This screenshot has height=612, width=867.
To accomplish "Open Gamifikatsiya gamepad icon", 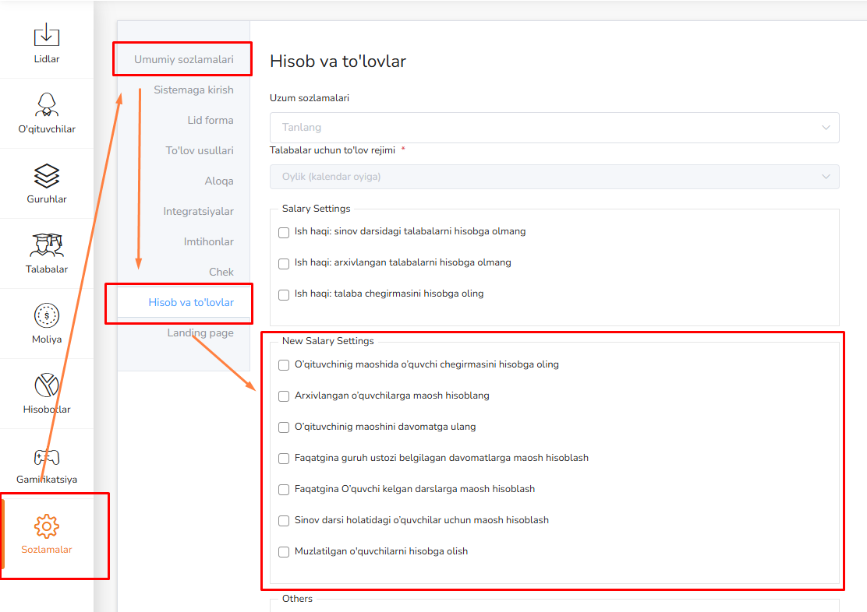I will 47,457.
